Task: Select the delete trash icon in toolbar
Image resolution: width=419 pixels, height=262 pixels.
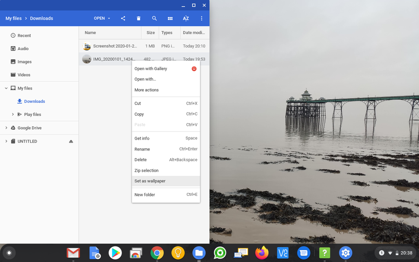Action: coord(138,18)
